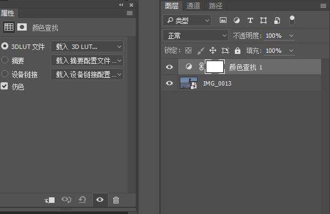Switch to the 图层 tab

172,6
